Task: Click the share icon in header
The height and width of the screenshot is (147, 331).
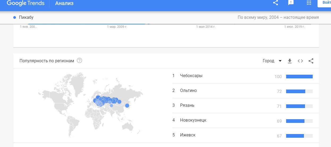Action: coord(276,3)
